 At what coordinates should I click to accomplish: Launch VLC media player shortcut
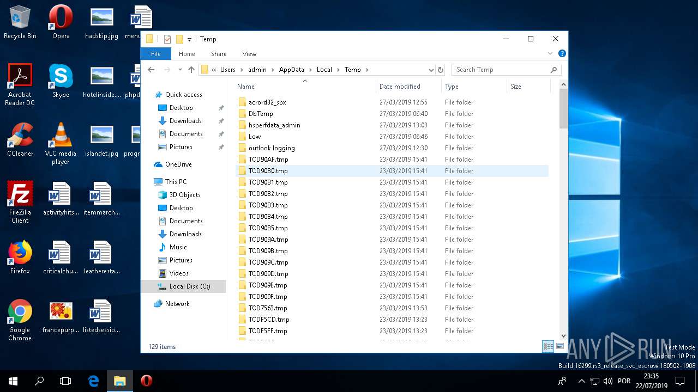(61, 144)
